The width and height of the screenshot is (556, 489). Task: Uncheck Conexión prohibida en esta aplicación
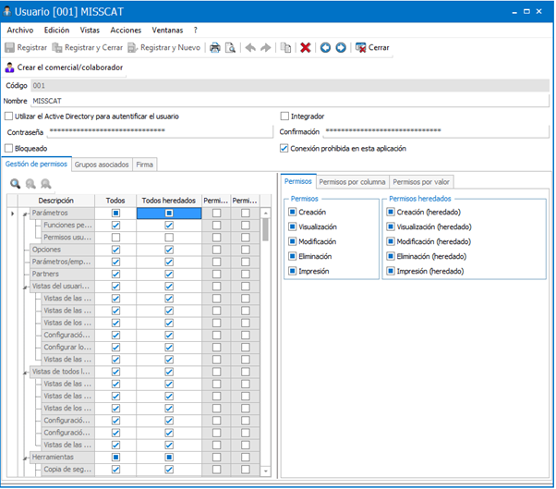(x=284, y=148)
